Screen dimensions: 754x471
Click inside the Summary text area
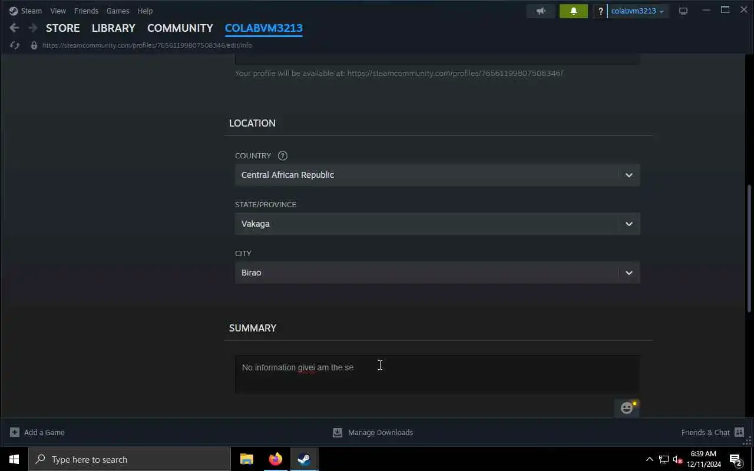(x=437, y=374)
